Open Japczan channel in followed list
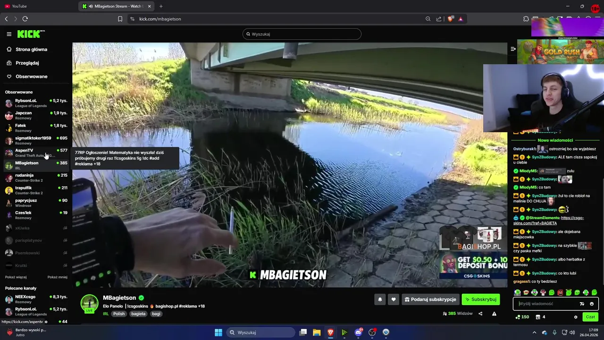 [x=36, y=115]
